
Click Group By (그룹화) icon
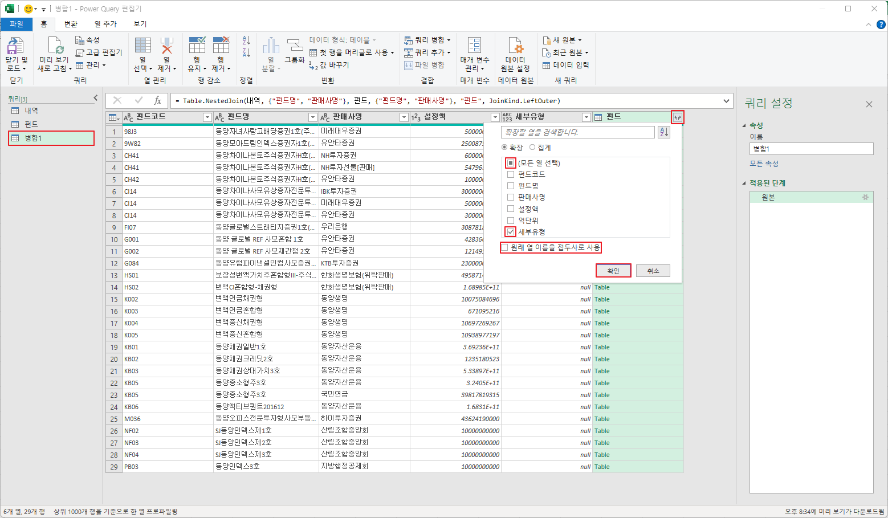tap(295, 46)
